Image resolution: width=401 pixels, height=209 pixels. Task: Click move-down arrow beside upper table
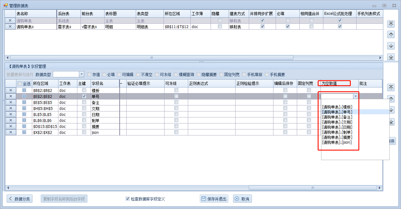tap(391, 46)
